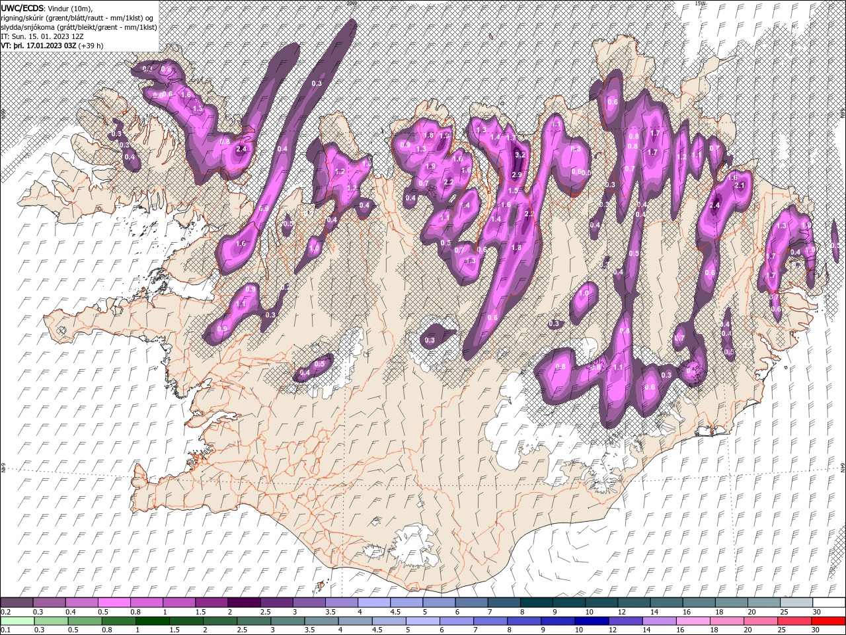
Task: Click the 'UWC/ECDS: Vindur (10m)' title text
Action: 47,8
